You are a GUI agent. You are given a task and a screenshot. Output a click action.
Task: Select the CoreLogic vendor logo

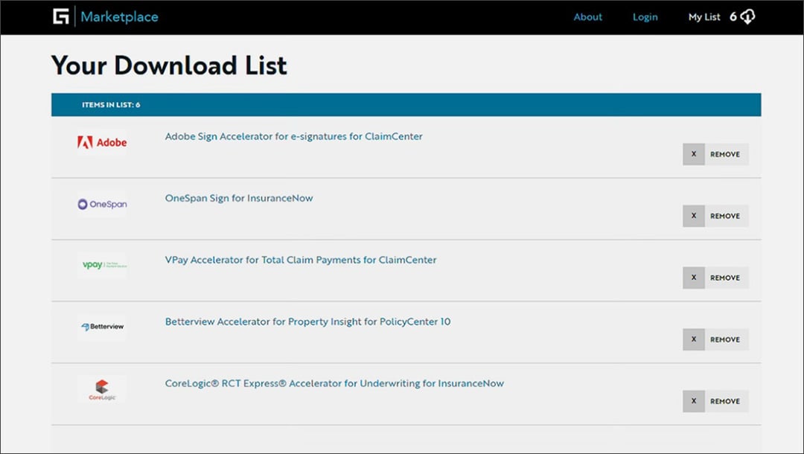tap(102, 388)
